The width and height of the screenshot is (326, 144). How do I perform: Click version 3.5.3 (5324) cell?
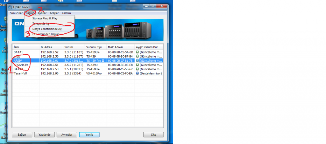point(73,73)
